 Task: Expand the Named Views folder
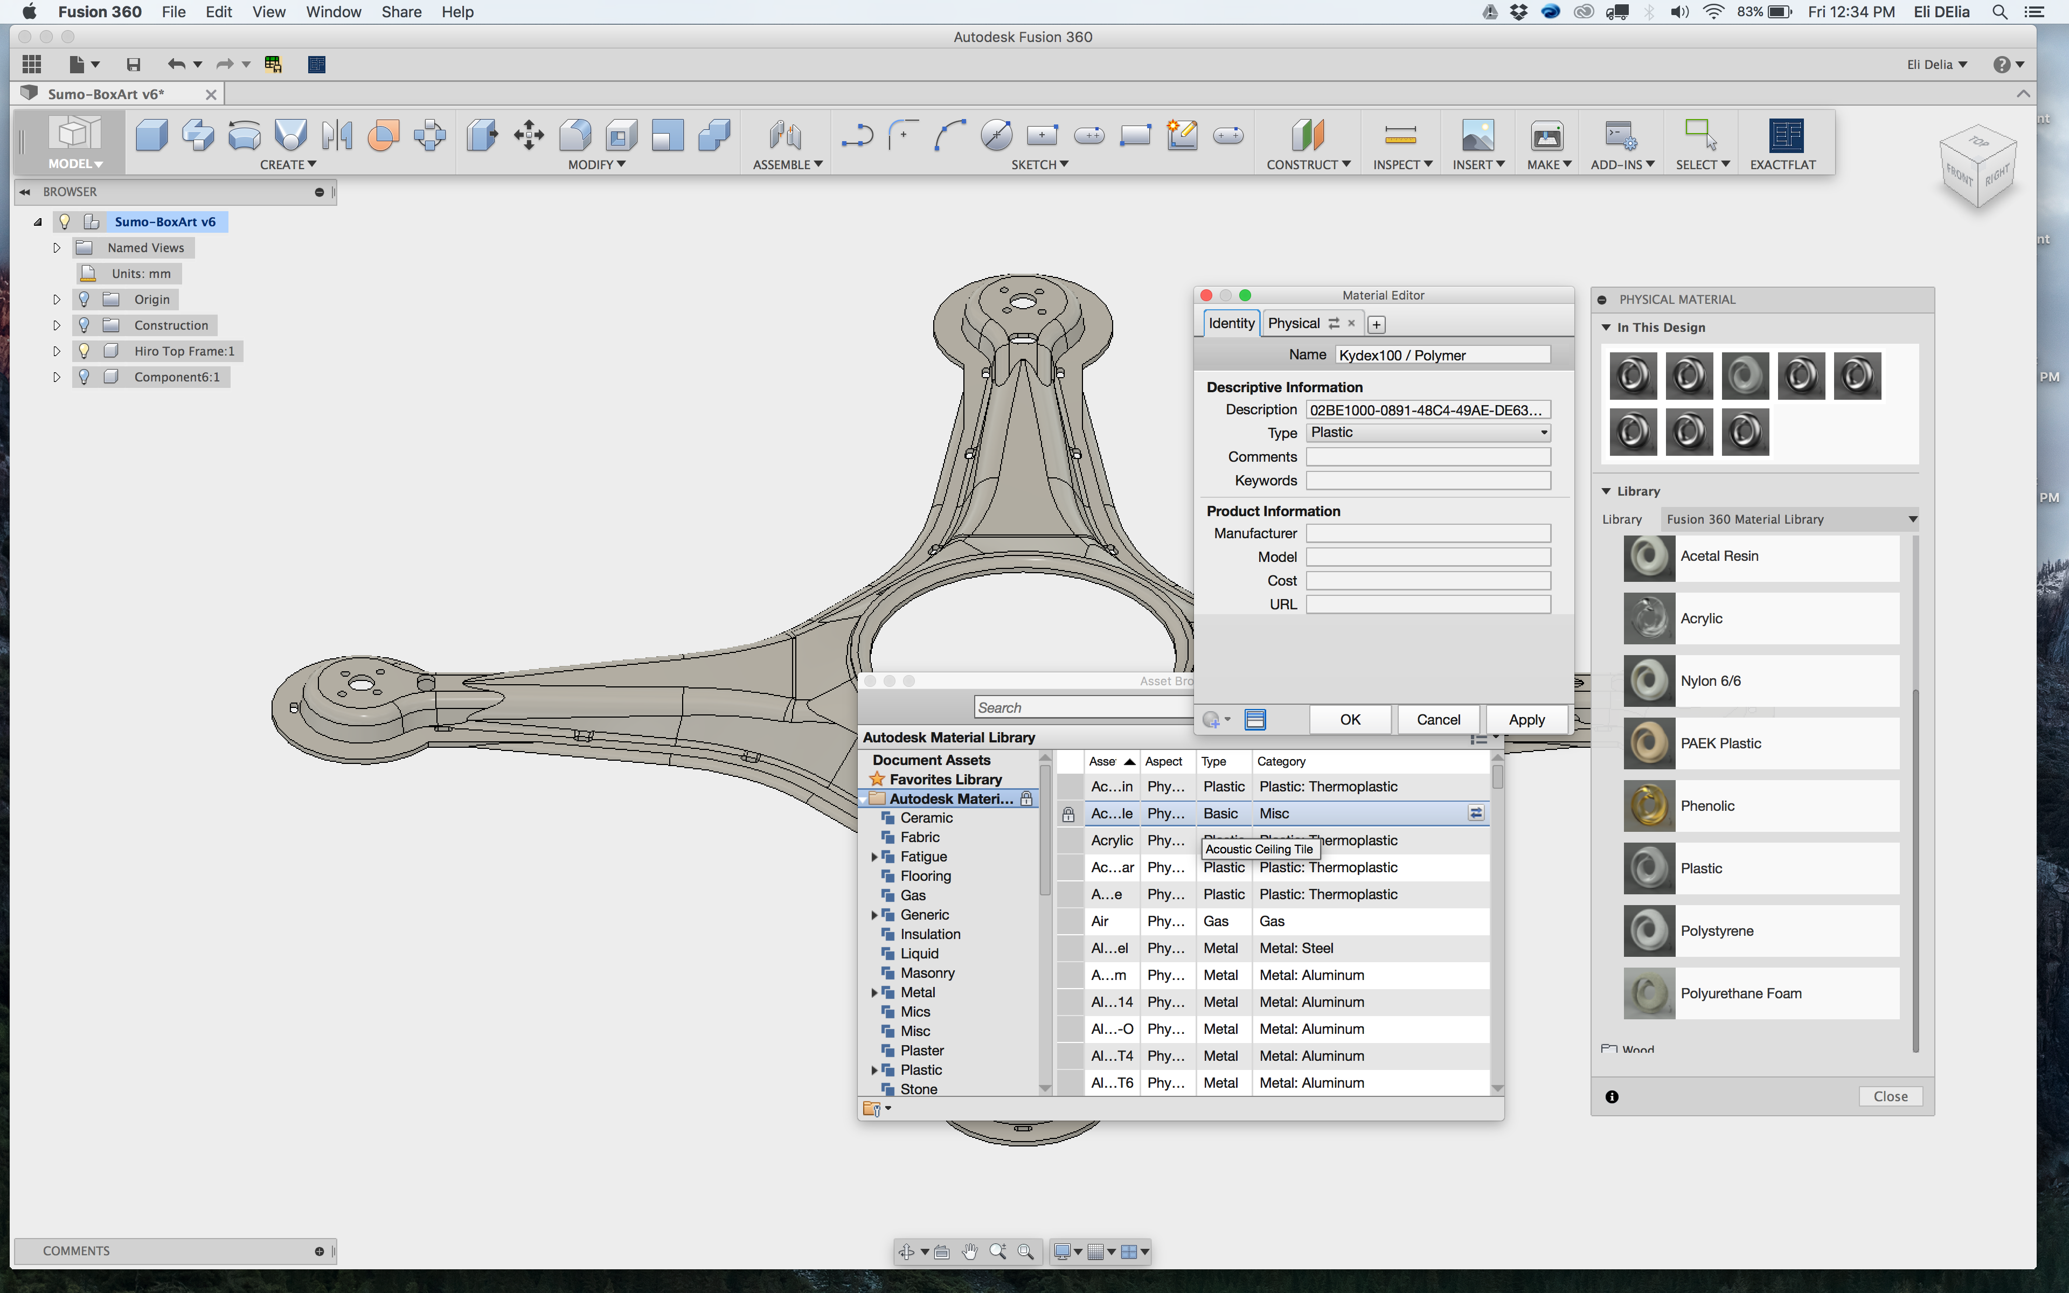57,247
